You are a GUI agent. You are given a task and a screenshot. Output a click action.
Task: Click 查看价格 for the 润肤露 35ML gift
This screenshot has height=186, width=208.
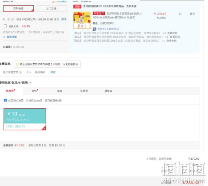click(x=172, y=41)
